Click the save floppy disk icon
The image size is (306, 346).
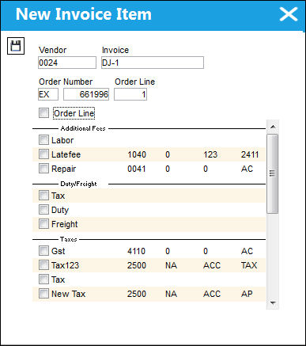[x=16, y=46]
